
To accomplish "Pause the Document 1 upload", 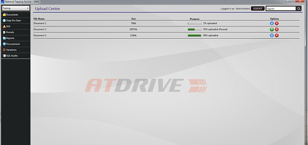I will 272,23.
